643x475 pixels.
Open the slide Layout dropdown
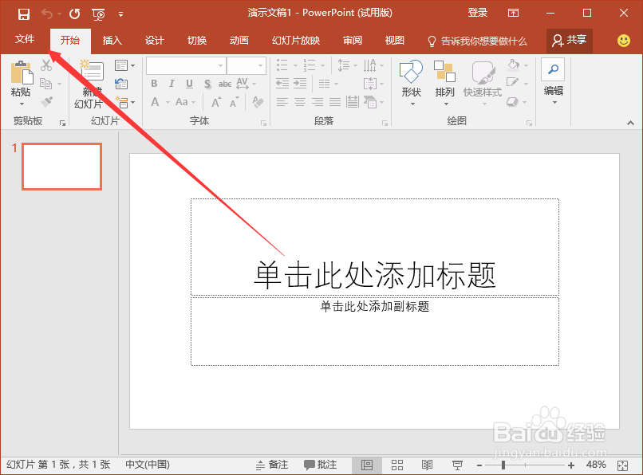pyautogui.click(x=124, y=65)
